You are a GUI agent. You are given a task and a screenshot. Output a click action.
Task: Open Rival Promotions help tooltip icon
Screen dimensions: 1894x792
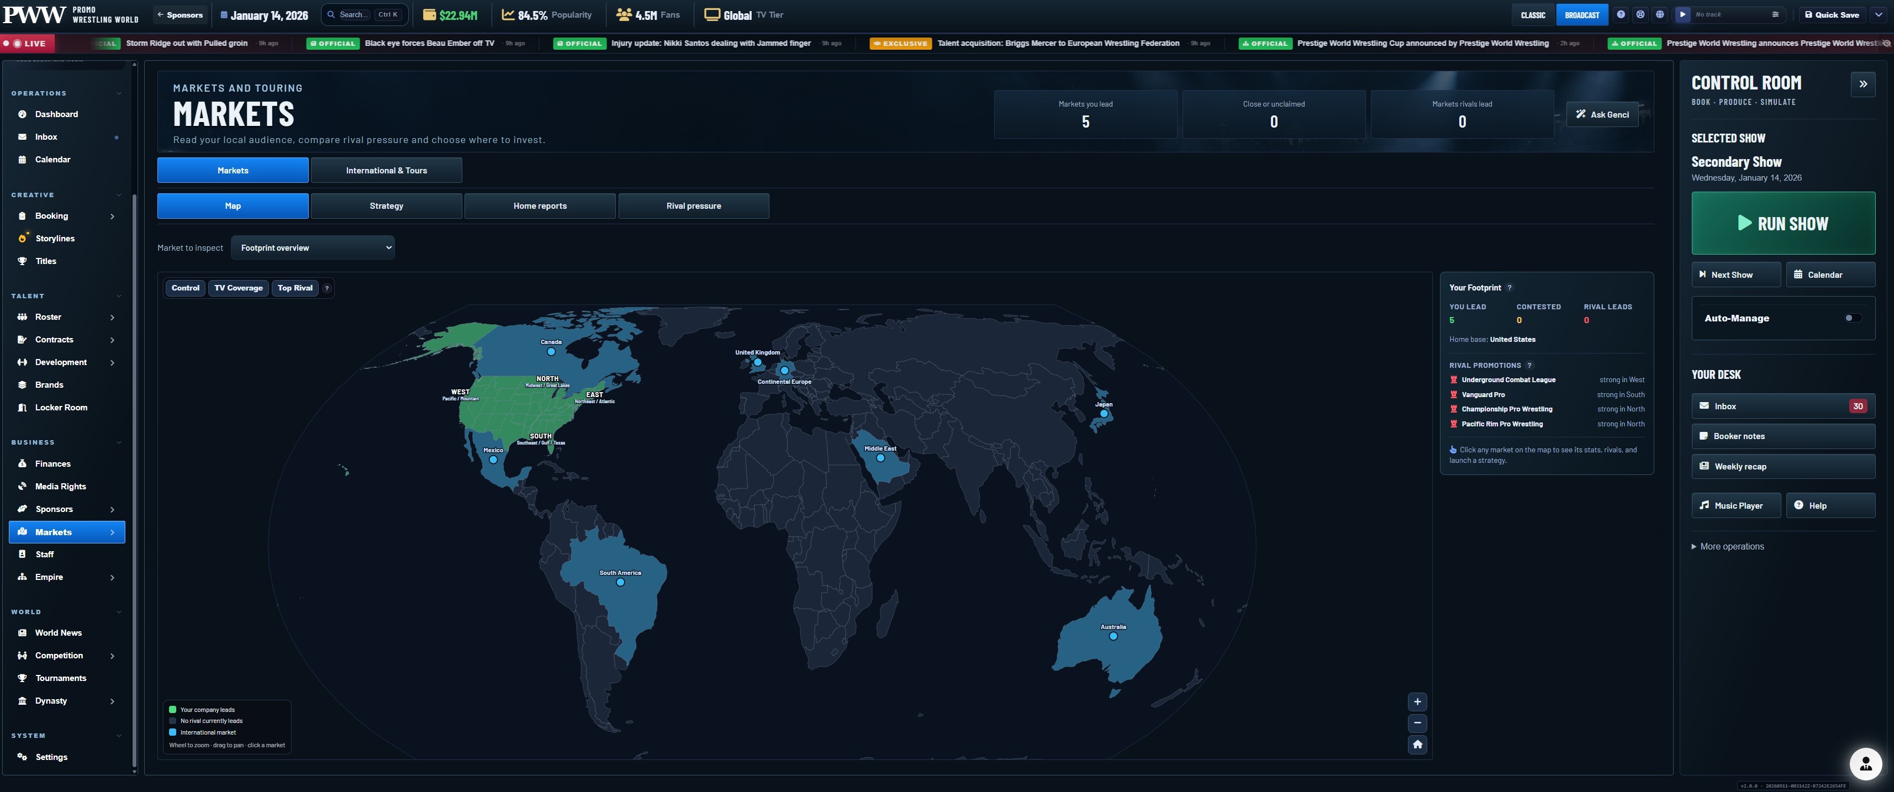click(1529, 366)
